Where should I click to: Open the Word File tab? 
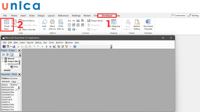pos(5,16)
